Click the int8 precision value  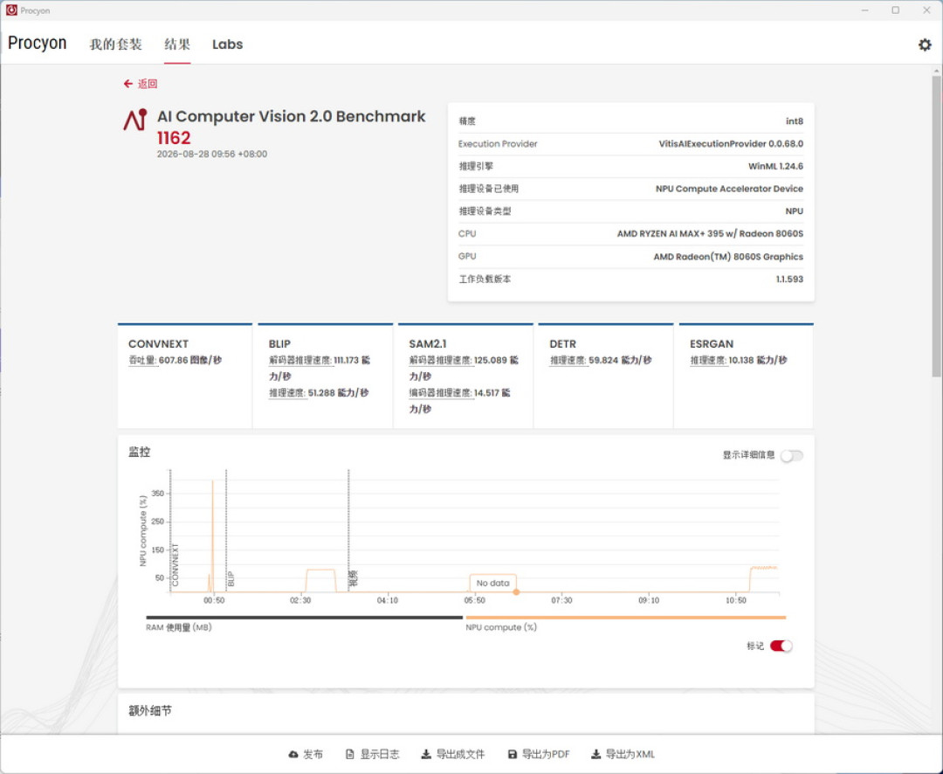click(x=795, y=121)
